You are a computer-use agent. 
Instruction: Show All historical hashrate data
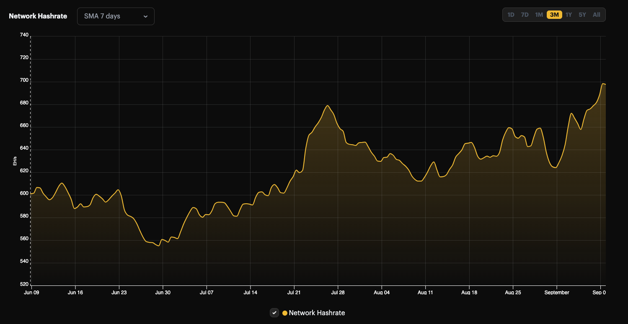click(596, 14)
